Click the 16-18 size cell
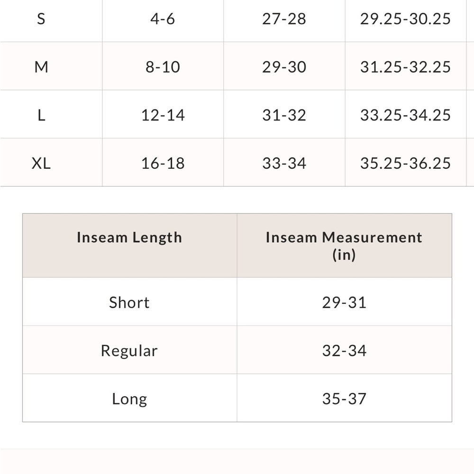Image resolution: width=474 pixels, height=474 pixels. tap(163, 163)
